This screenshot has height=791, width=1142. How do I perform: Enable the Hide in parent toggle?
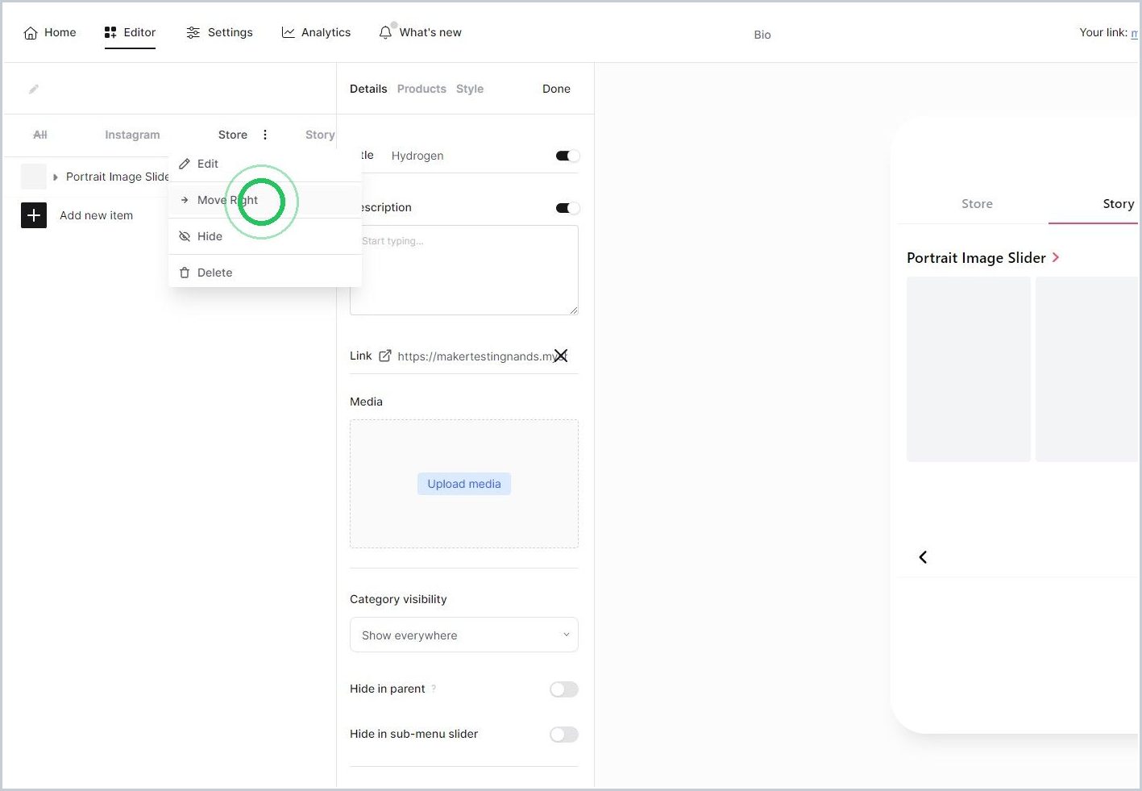[x=564, y=689]
